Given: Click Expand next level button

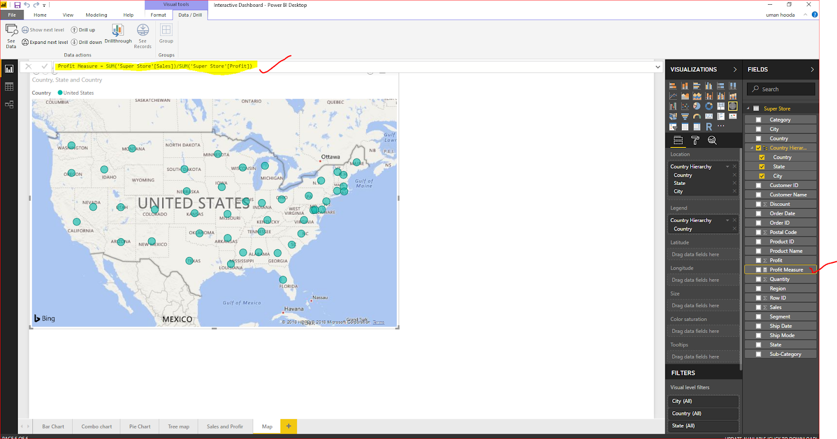Looking at the screenshot, I should pos(45,42).
